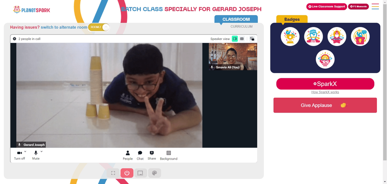Click the page vertical scrollbar
Viewport: 387px width, 184px height.
tap(385, 81)
